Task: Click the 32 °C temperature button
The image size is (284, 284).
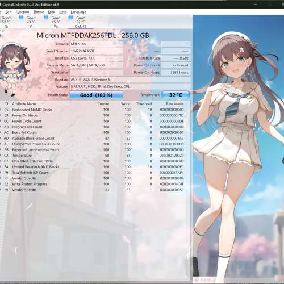Action: 176,95
